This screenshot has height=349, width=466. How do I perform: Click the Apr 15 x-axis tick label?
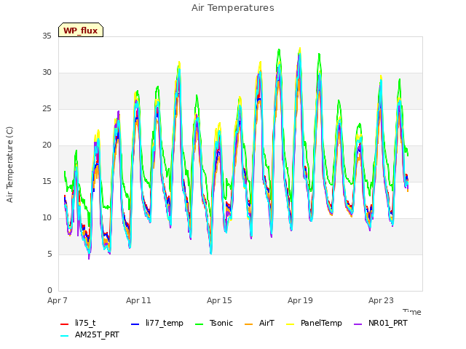(x=219, y=300)
